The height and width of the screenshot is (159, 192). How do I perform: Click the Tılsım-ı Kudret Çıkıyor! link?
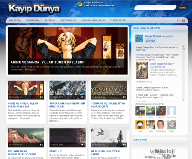coord(162,64)
